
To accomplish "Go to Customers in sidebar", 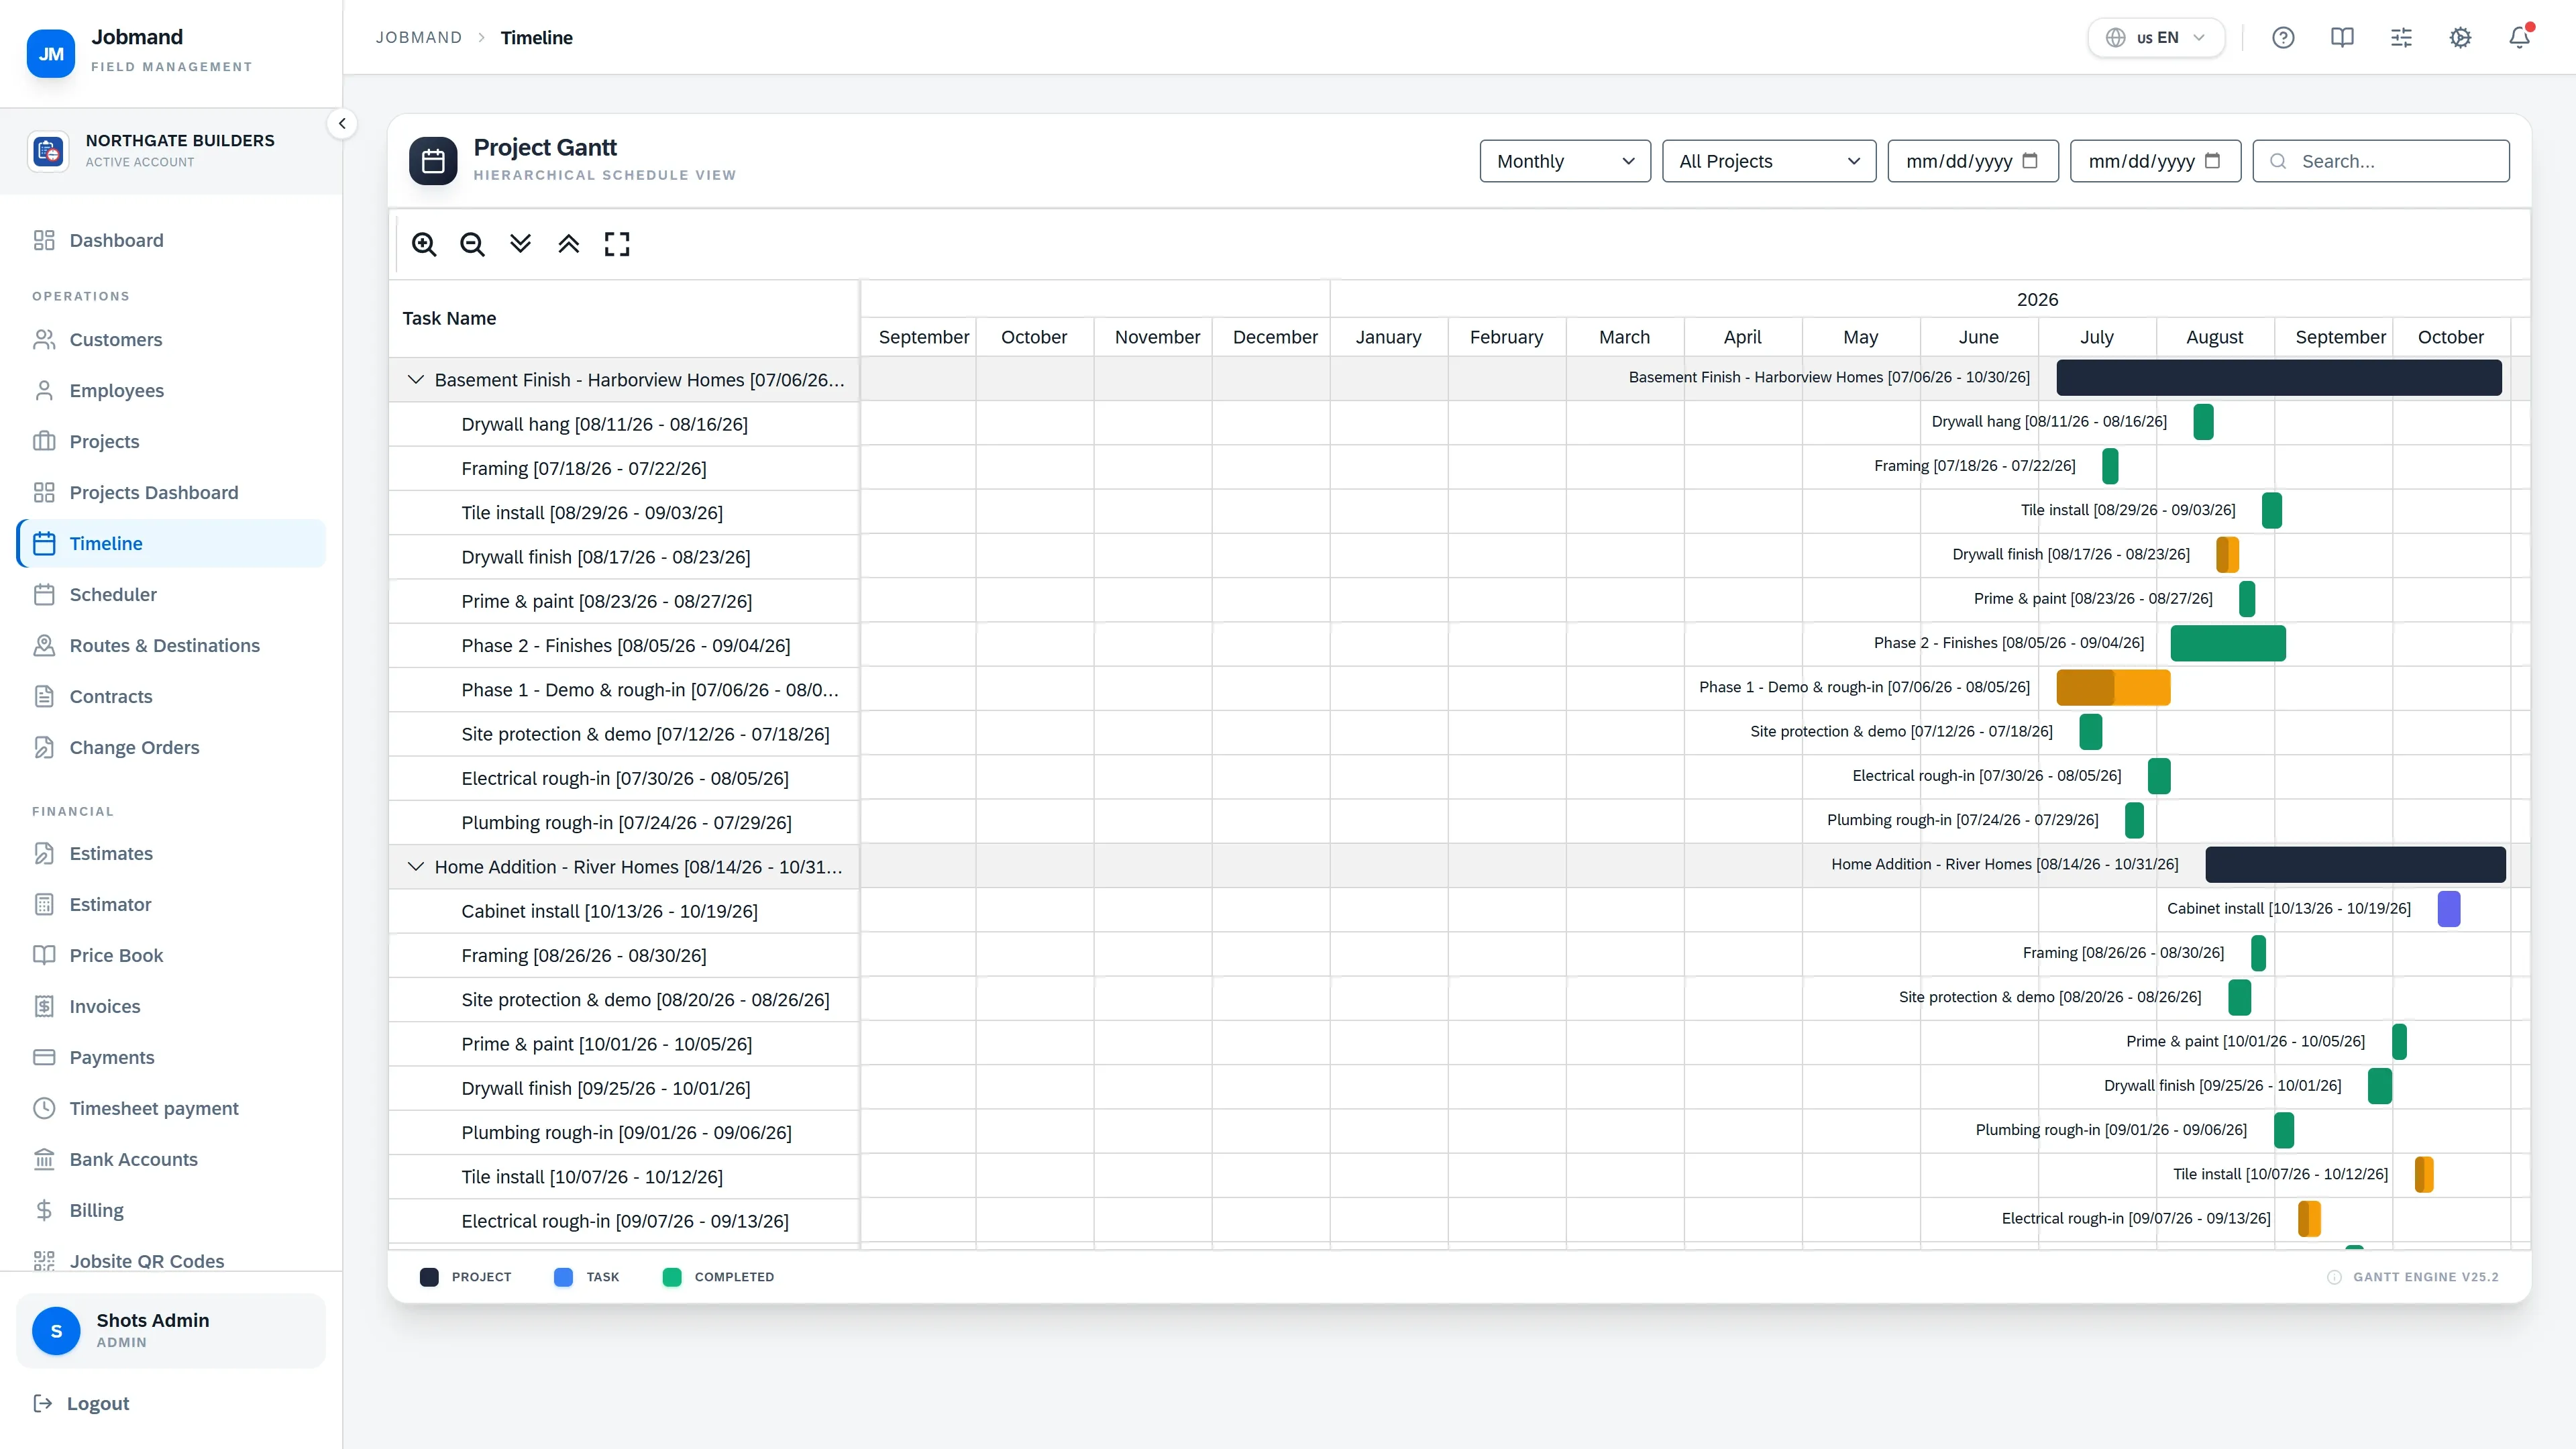I will [x=171, y=340].
